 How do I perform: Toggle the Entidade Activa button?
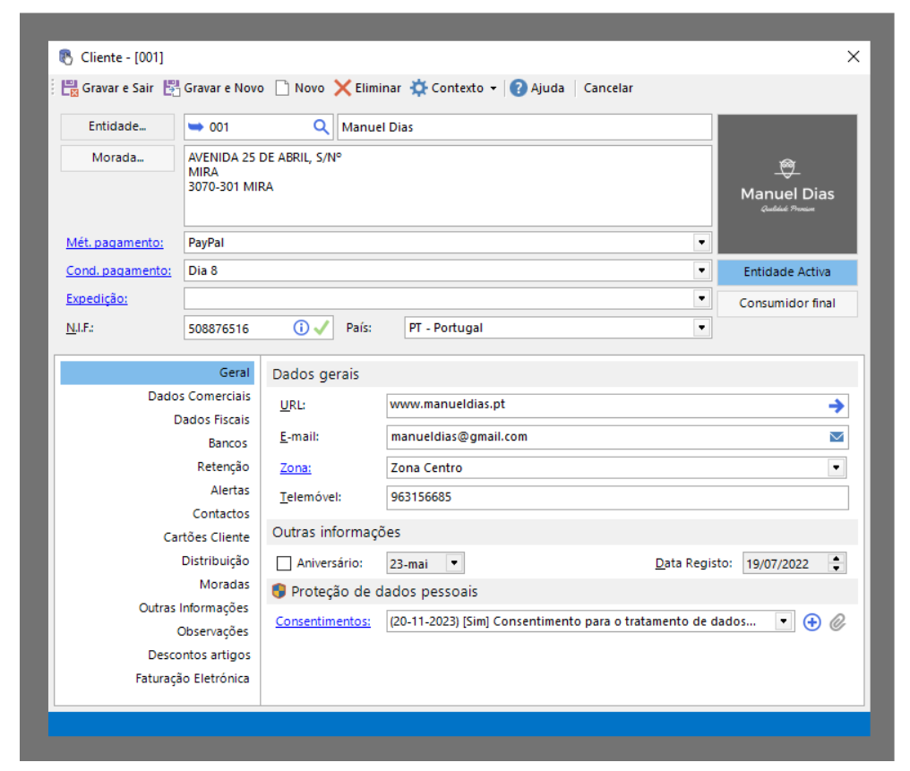point(786,272)
